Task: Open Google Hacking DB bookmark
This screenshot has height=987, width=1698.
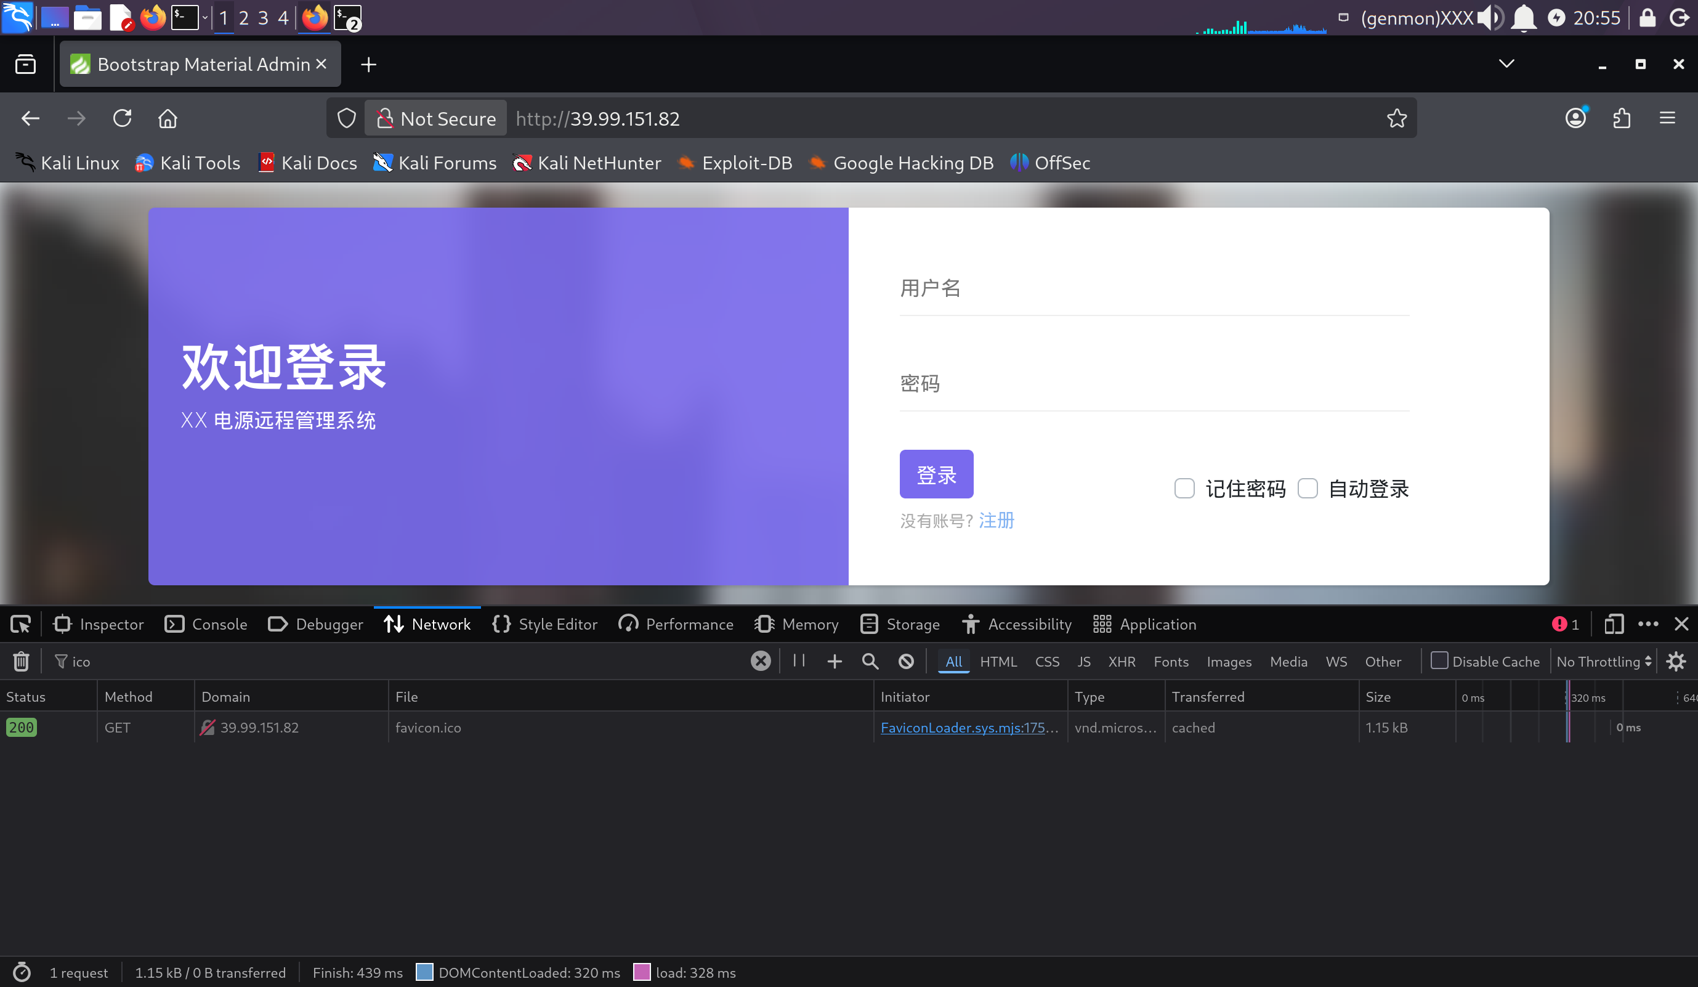Action: tap(902, 163)
